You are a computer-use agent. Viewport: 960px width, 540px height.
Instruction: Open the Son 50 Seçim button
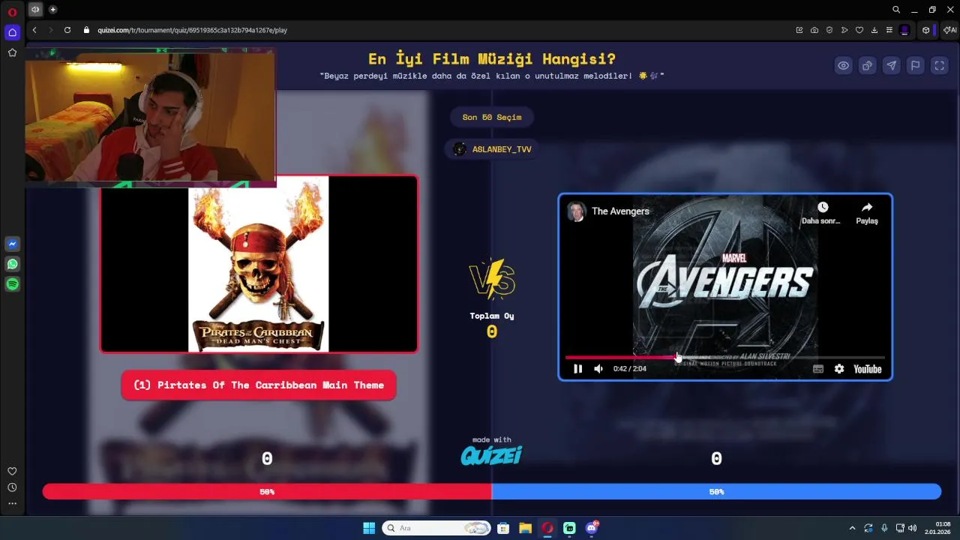click(x=492, y=117)
